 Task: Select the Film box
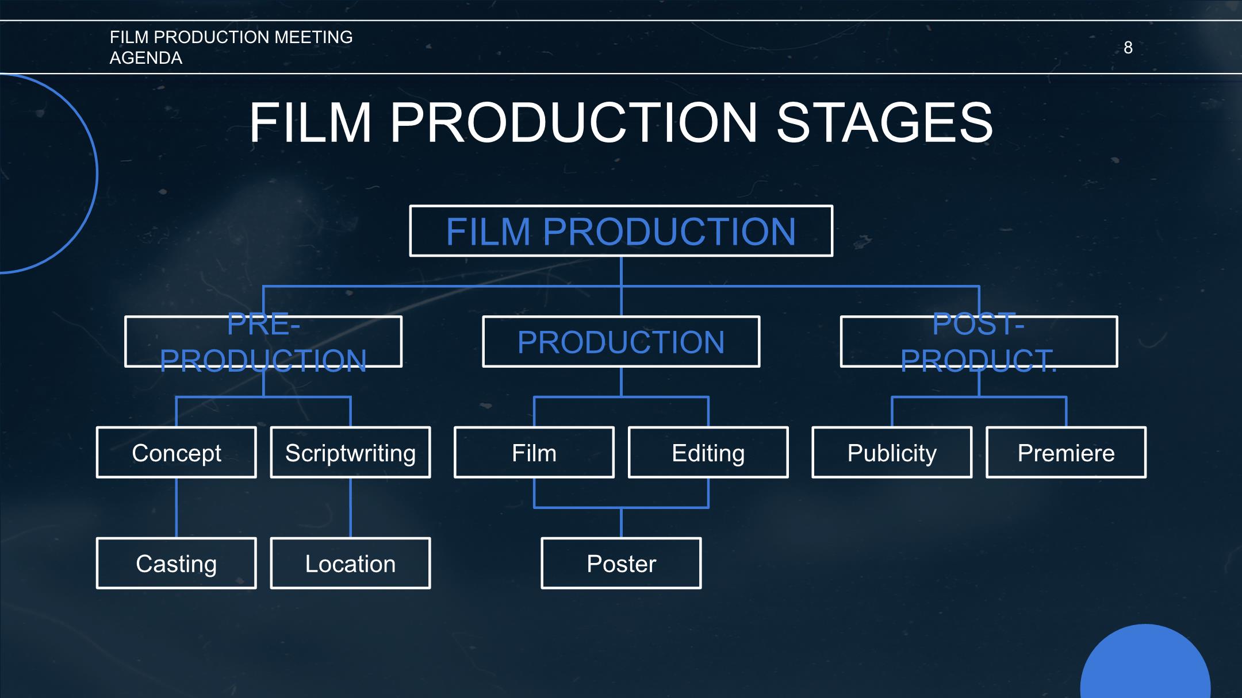pyautogui.click(x=534, y=452)
